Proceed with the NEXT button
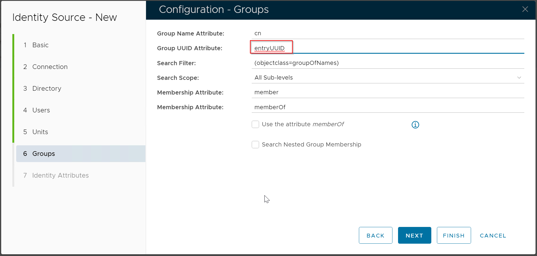This screenshot has height=256, width=537. (x=414, y=235)
